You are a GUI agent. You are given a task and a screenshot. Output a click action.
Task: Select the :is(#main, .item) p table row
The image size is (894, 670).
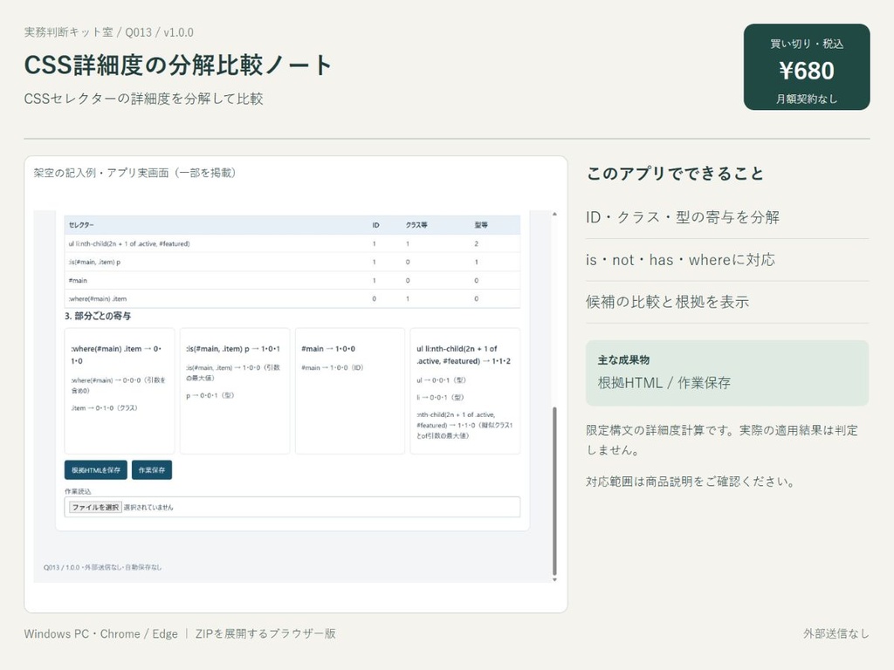(292, 262)
